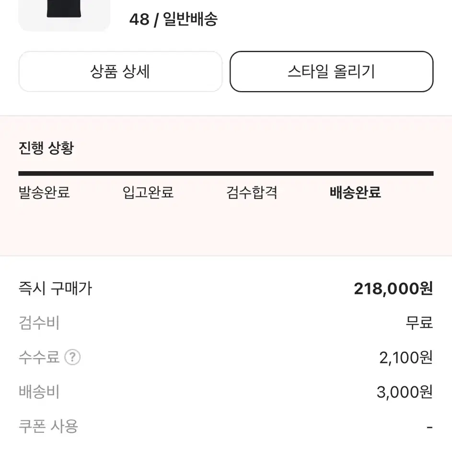Viewport: 452px width, 452px height.
Task: Tap the 수수료 question mark help icon
Action: 72,357
